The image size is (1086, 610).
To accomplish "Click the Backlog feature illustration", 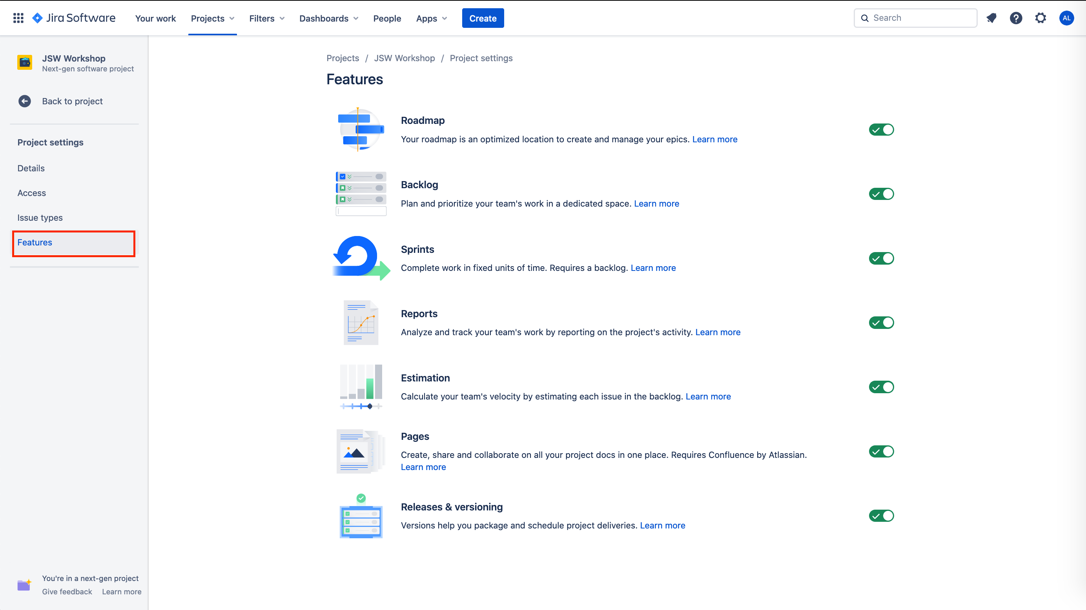I will click(x=361, y=194).
